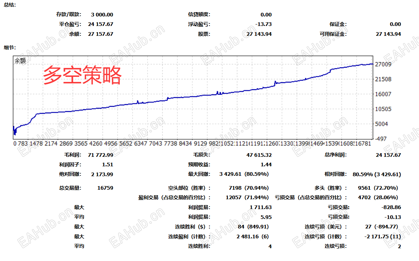Click the 浮动盈亏 value -13.73
The image size is (419, 261).
click(263, 24)
